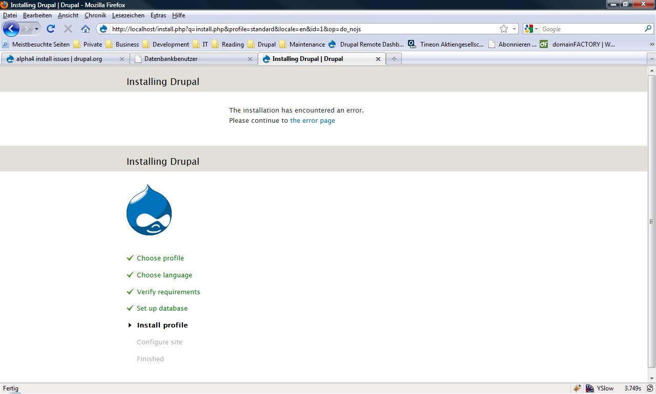Click the 3.749s load time readout
The width and height of the screenshot is (656, 394).
[x=632, y=388]
